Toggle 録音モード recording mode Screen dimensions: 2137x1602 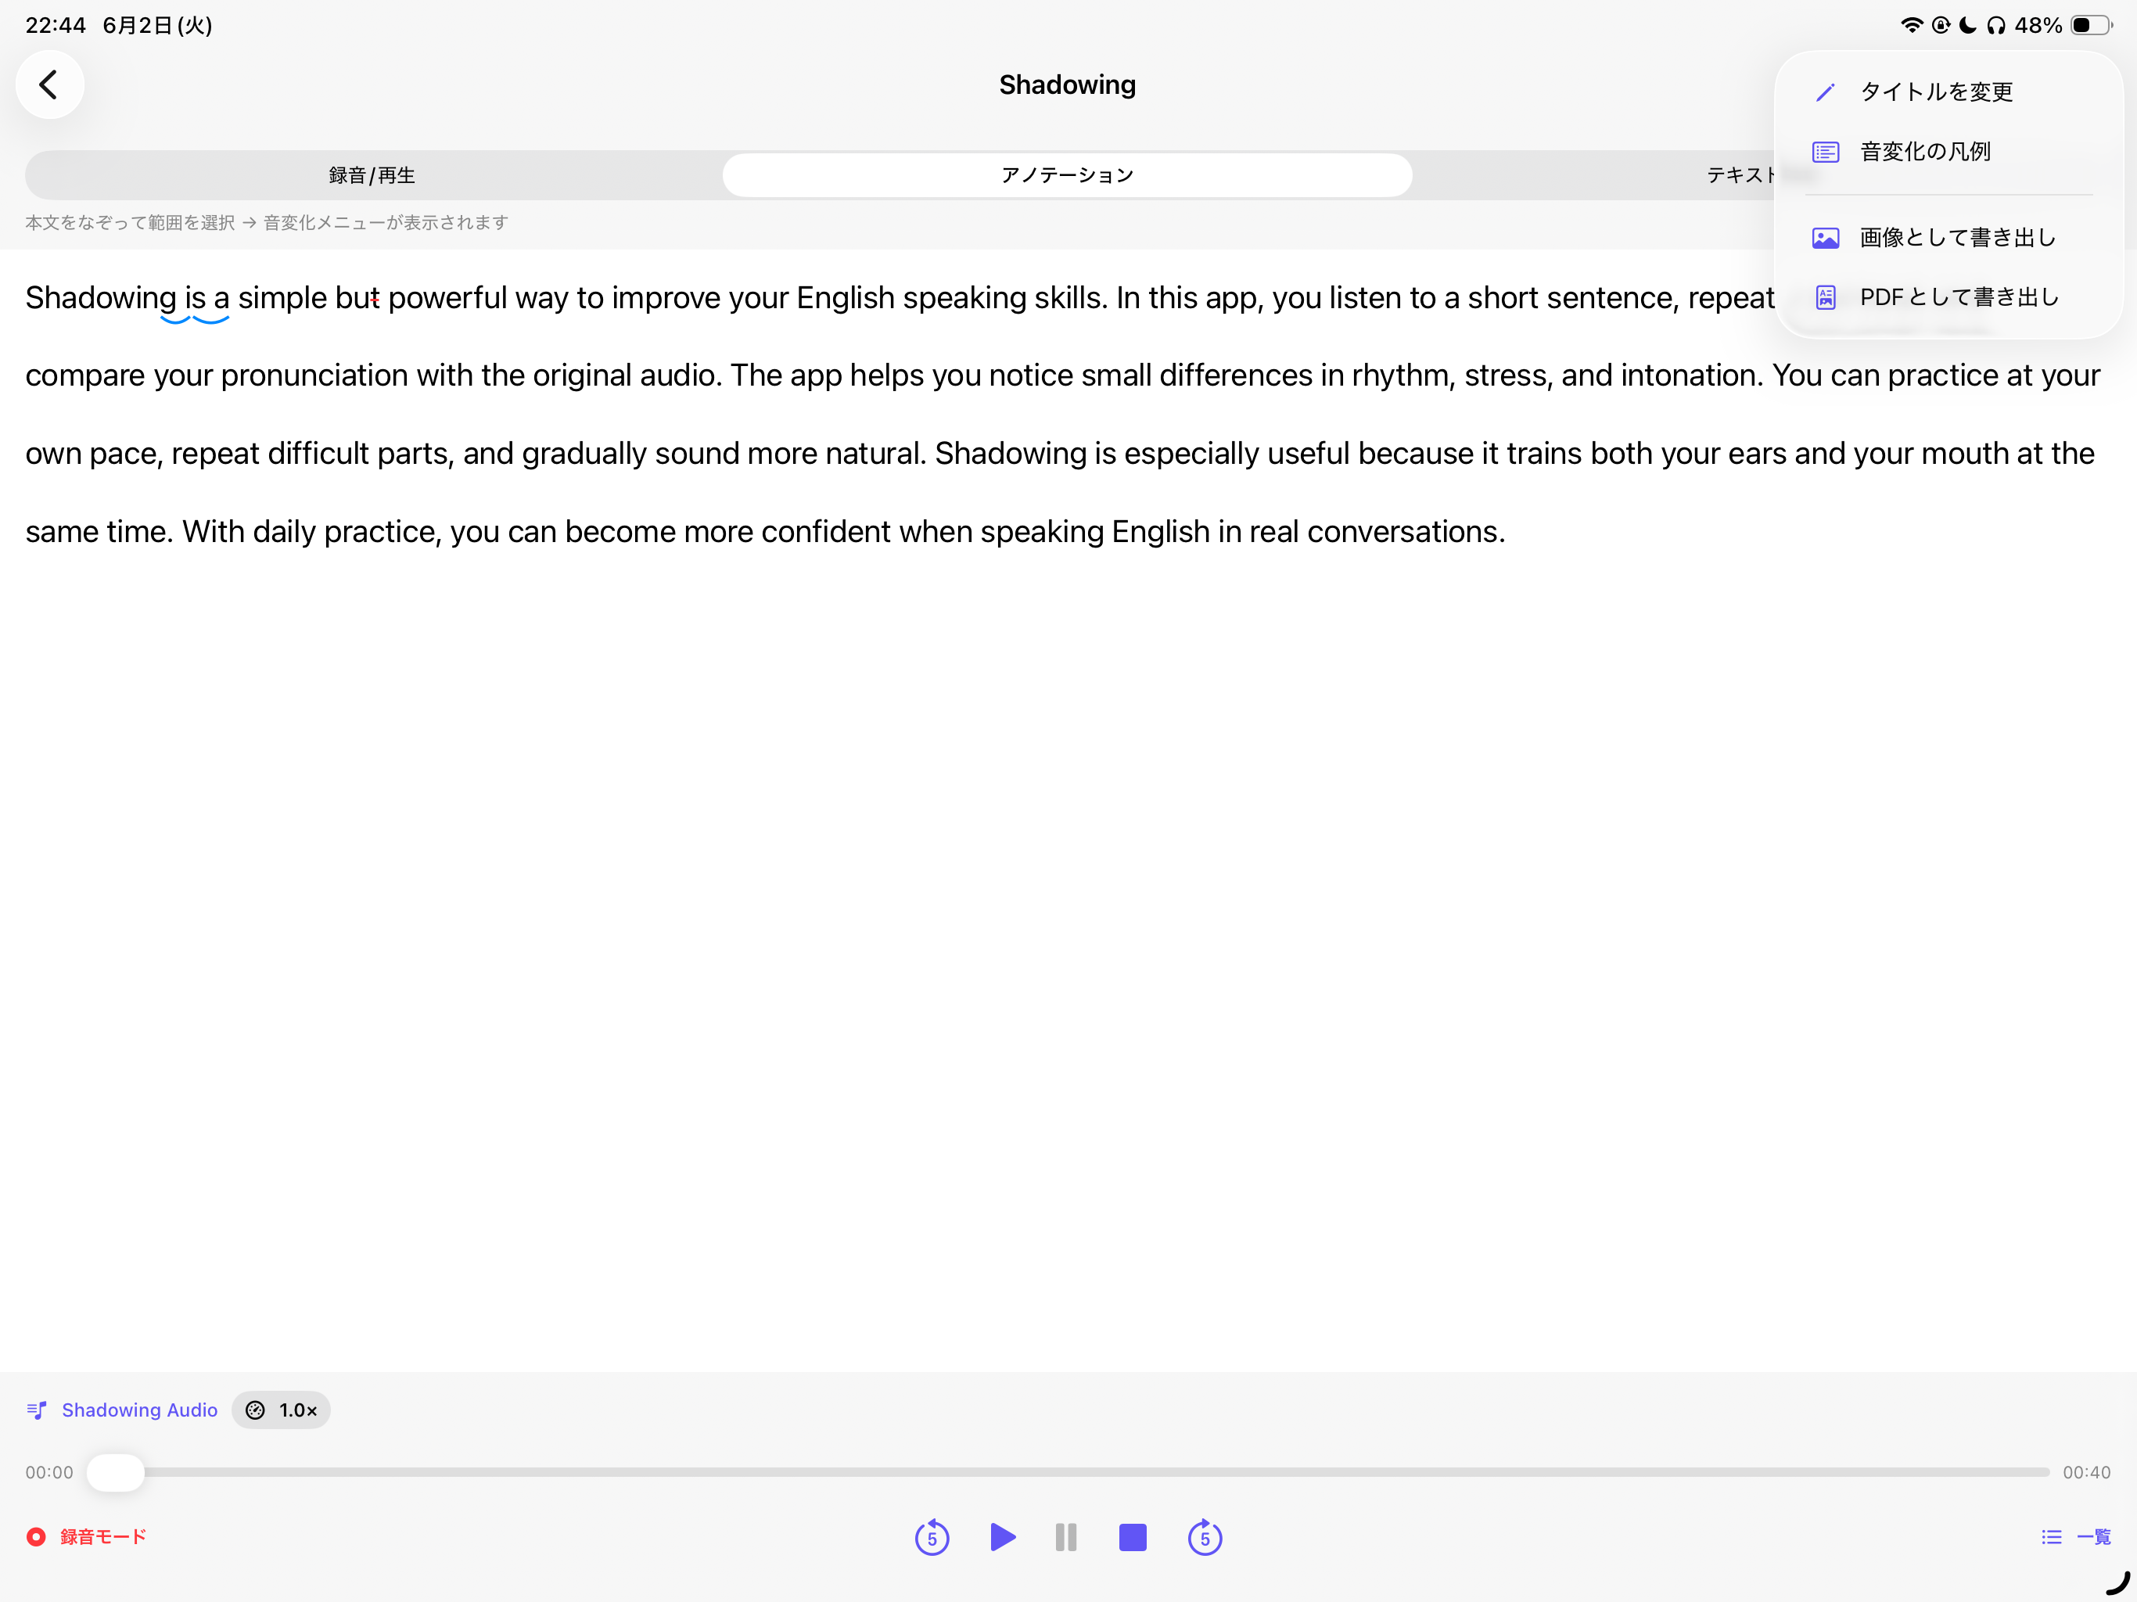coord(87,1536)
